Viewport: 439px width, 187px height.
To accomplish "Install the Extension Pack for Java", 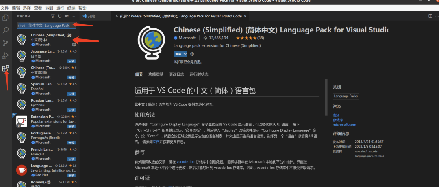I will pos(72,126).
